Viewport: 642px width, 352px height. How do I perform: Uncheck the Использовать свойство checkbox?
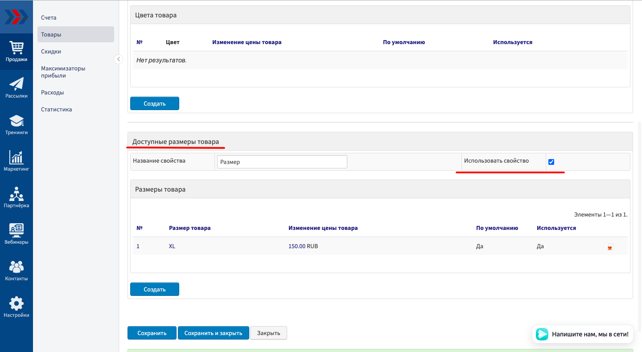pyautogui.click(x=551, y=162)
